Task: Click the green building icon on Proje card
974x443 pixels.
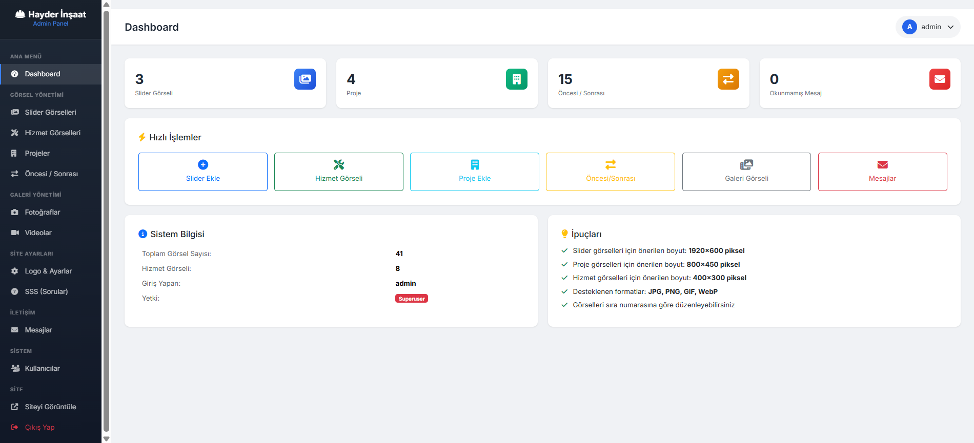Action: [517, 79]
